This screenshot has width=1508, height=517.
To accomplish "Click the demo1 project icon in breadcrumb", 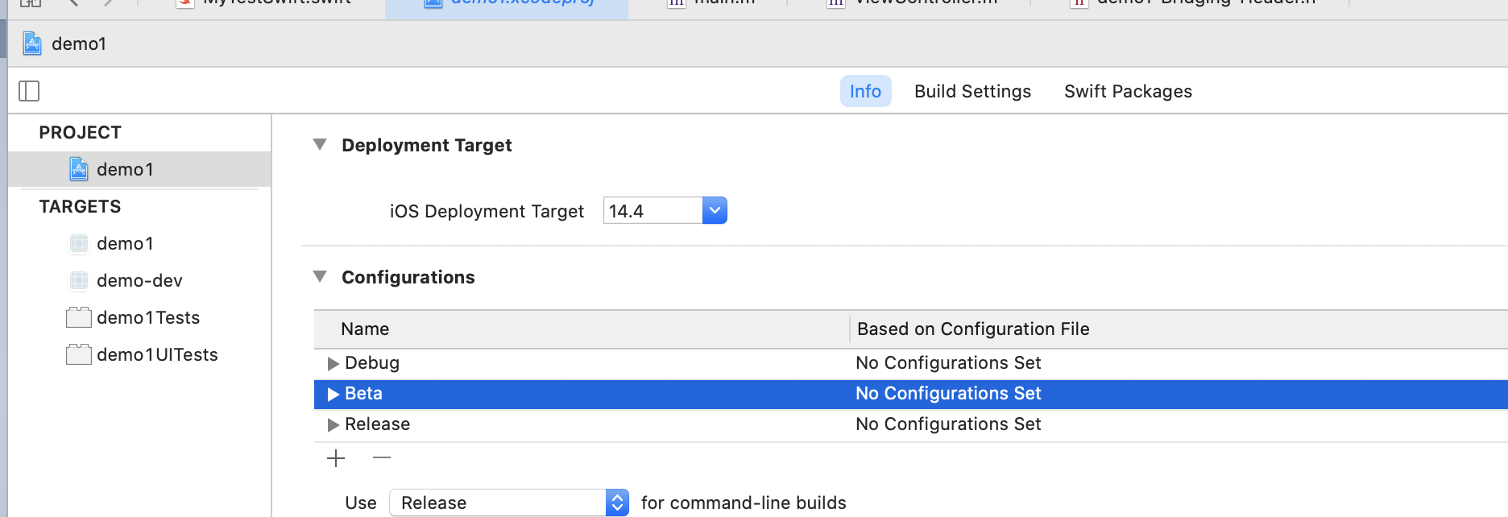I will click(32, 43).
